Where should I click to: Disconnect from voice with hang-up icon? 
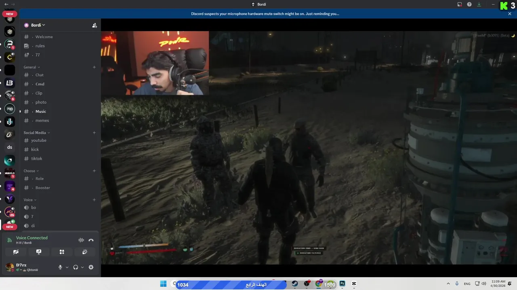(x=91, y=240)
